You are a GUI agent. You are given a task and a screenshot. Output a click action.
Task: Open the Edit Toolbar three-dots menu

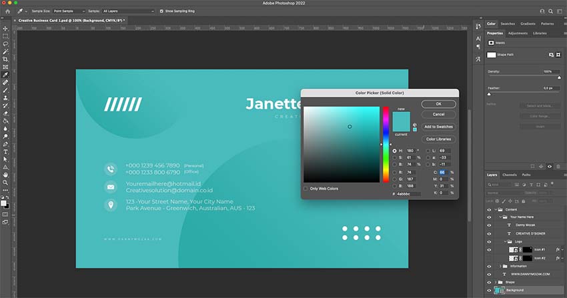click(5, 190)
